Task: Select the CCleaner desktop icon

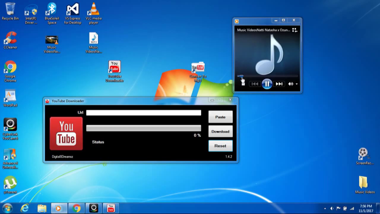Action: pyautogui.click(x=10, y=40)
